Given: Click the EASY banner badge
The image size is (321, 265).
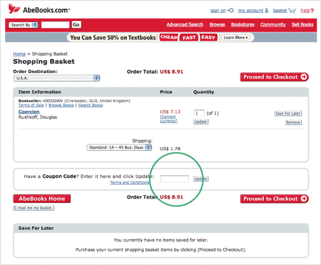Looking at the screenshot, I should click(208, 37).
